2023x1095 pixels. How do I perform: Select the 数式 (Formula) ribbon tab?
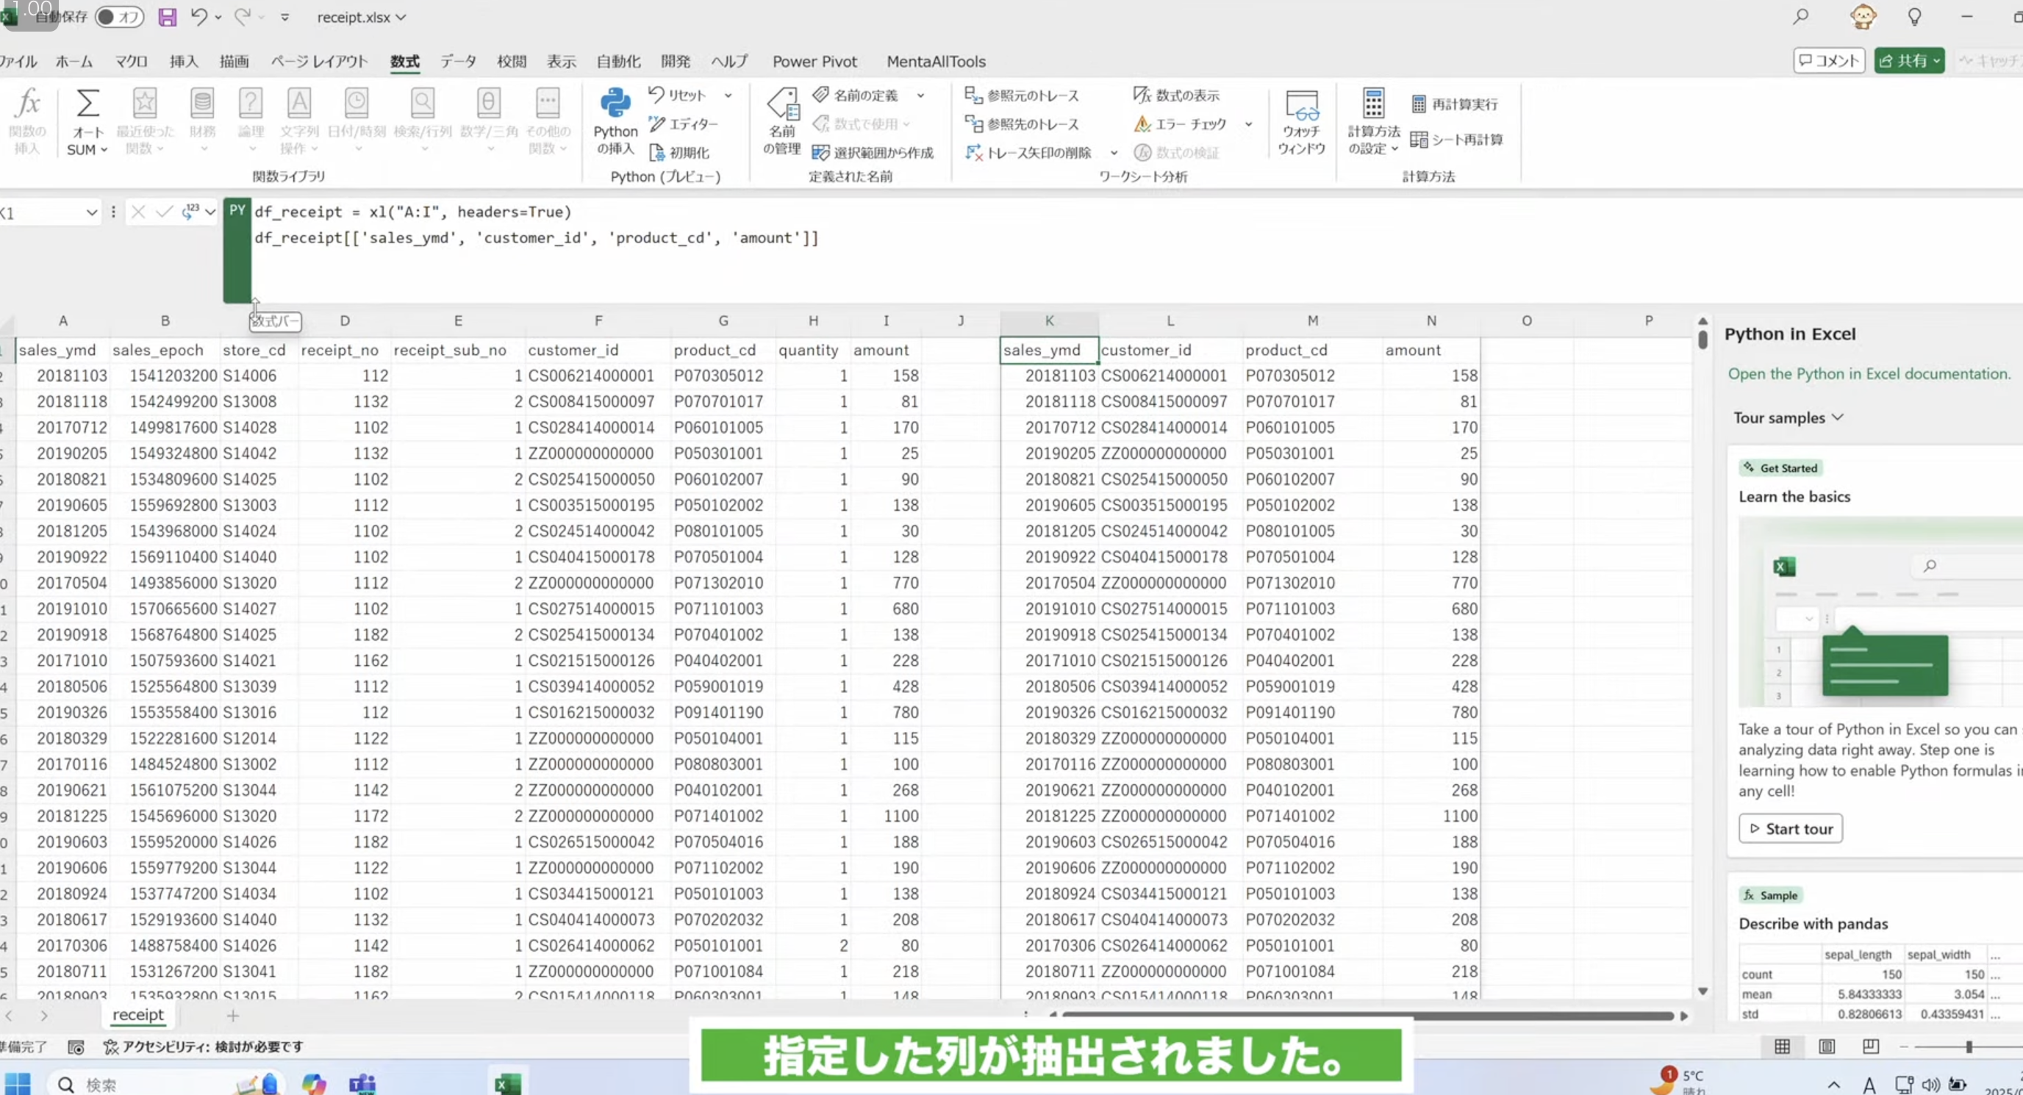click(x=404, y=61)
